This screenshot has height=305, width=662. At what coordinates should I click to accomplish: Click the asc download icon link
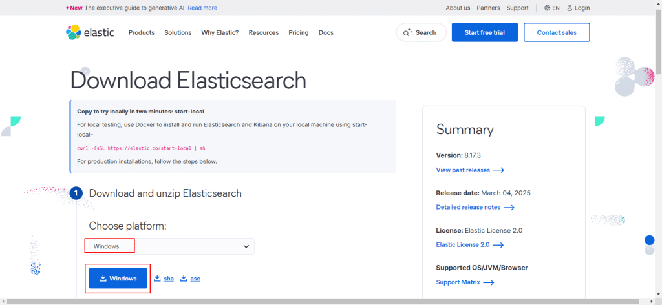pyautogui.click(x=184, y=279)
